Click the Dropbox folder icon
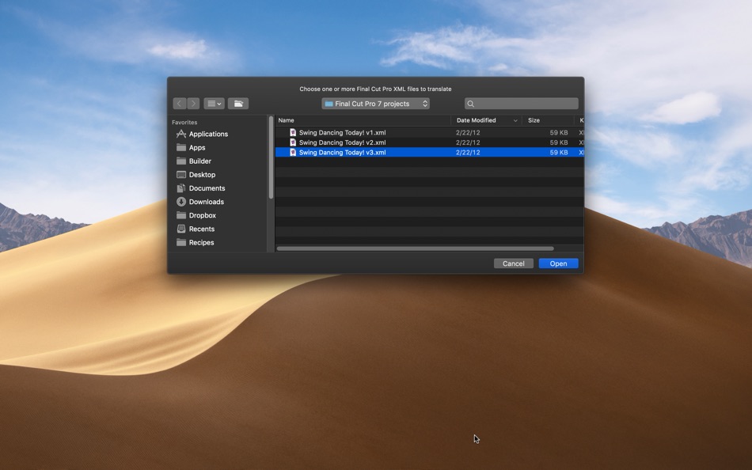Screen dimensions: 752x470 [x=181, y=215]
